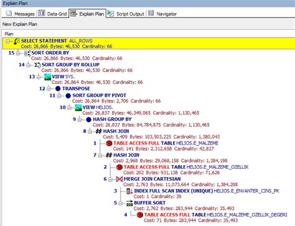Viewport: 295px width, 226px height.
Task: Click the SORT ORDER BY icon
Action: 27,53
